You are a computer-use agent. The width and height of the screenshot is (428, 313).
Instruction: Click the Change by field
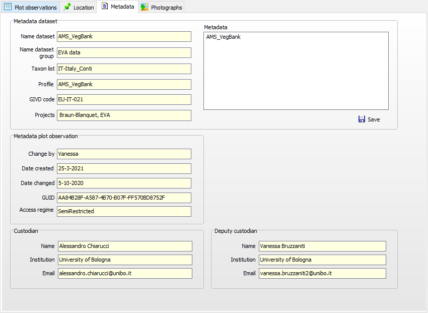pos(124,154)
